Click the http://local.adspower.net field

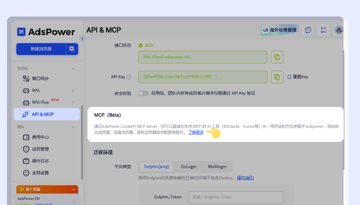click(x=202, y=57)
